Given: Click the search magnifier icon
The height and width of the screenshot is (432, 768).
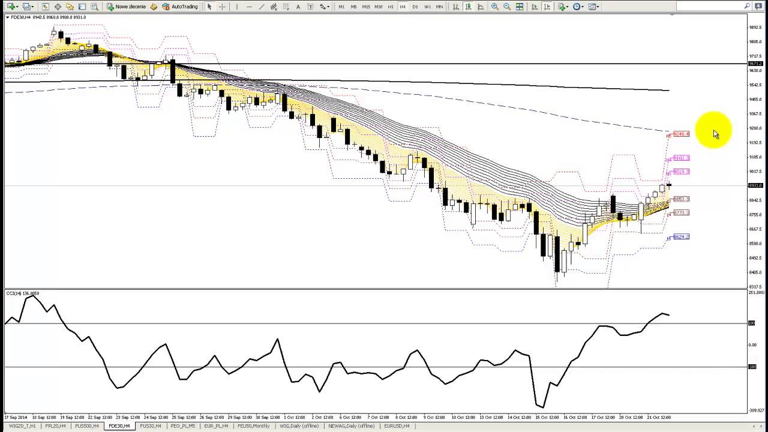Looking at the screenshot, I should click(x=747, y=6).
